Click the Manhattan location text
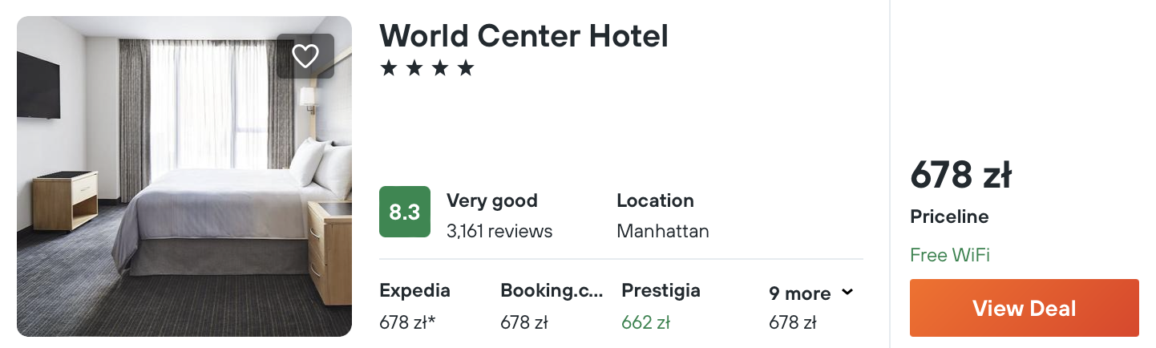The height and width of the screenshot is (348, 1156). 663,232
